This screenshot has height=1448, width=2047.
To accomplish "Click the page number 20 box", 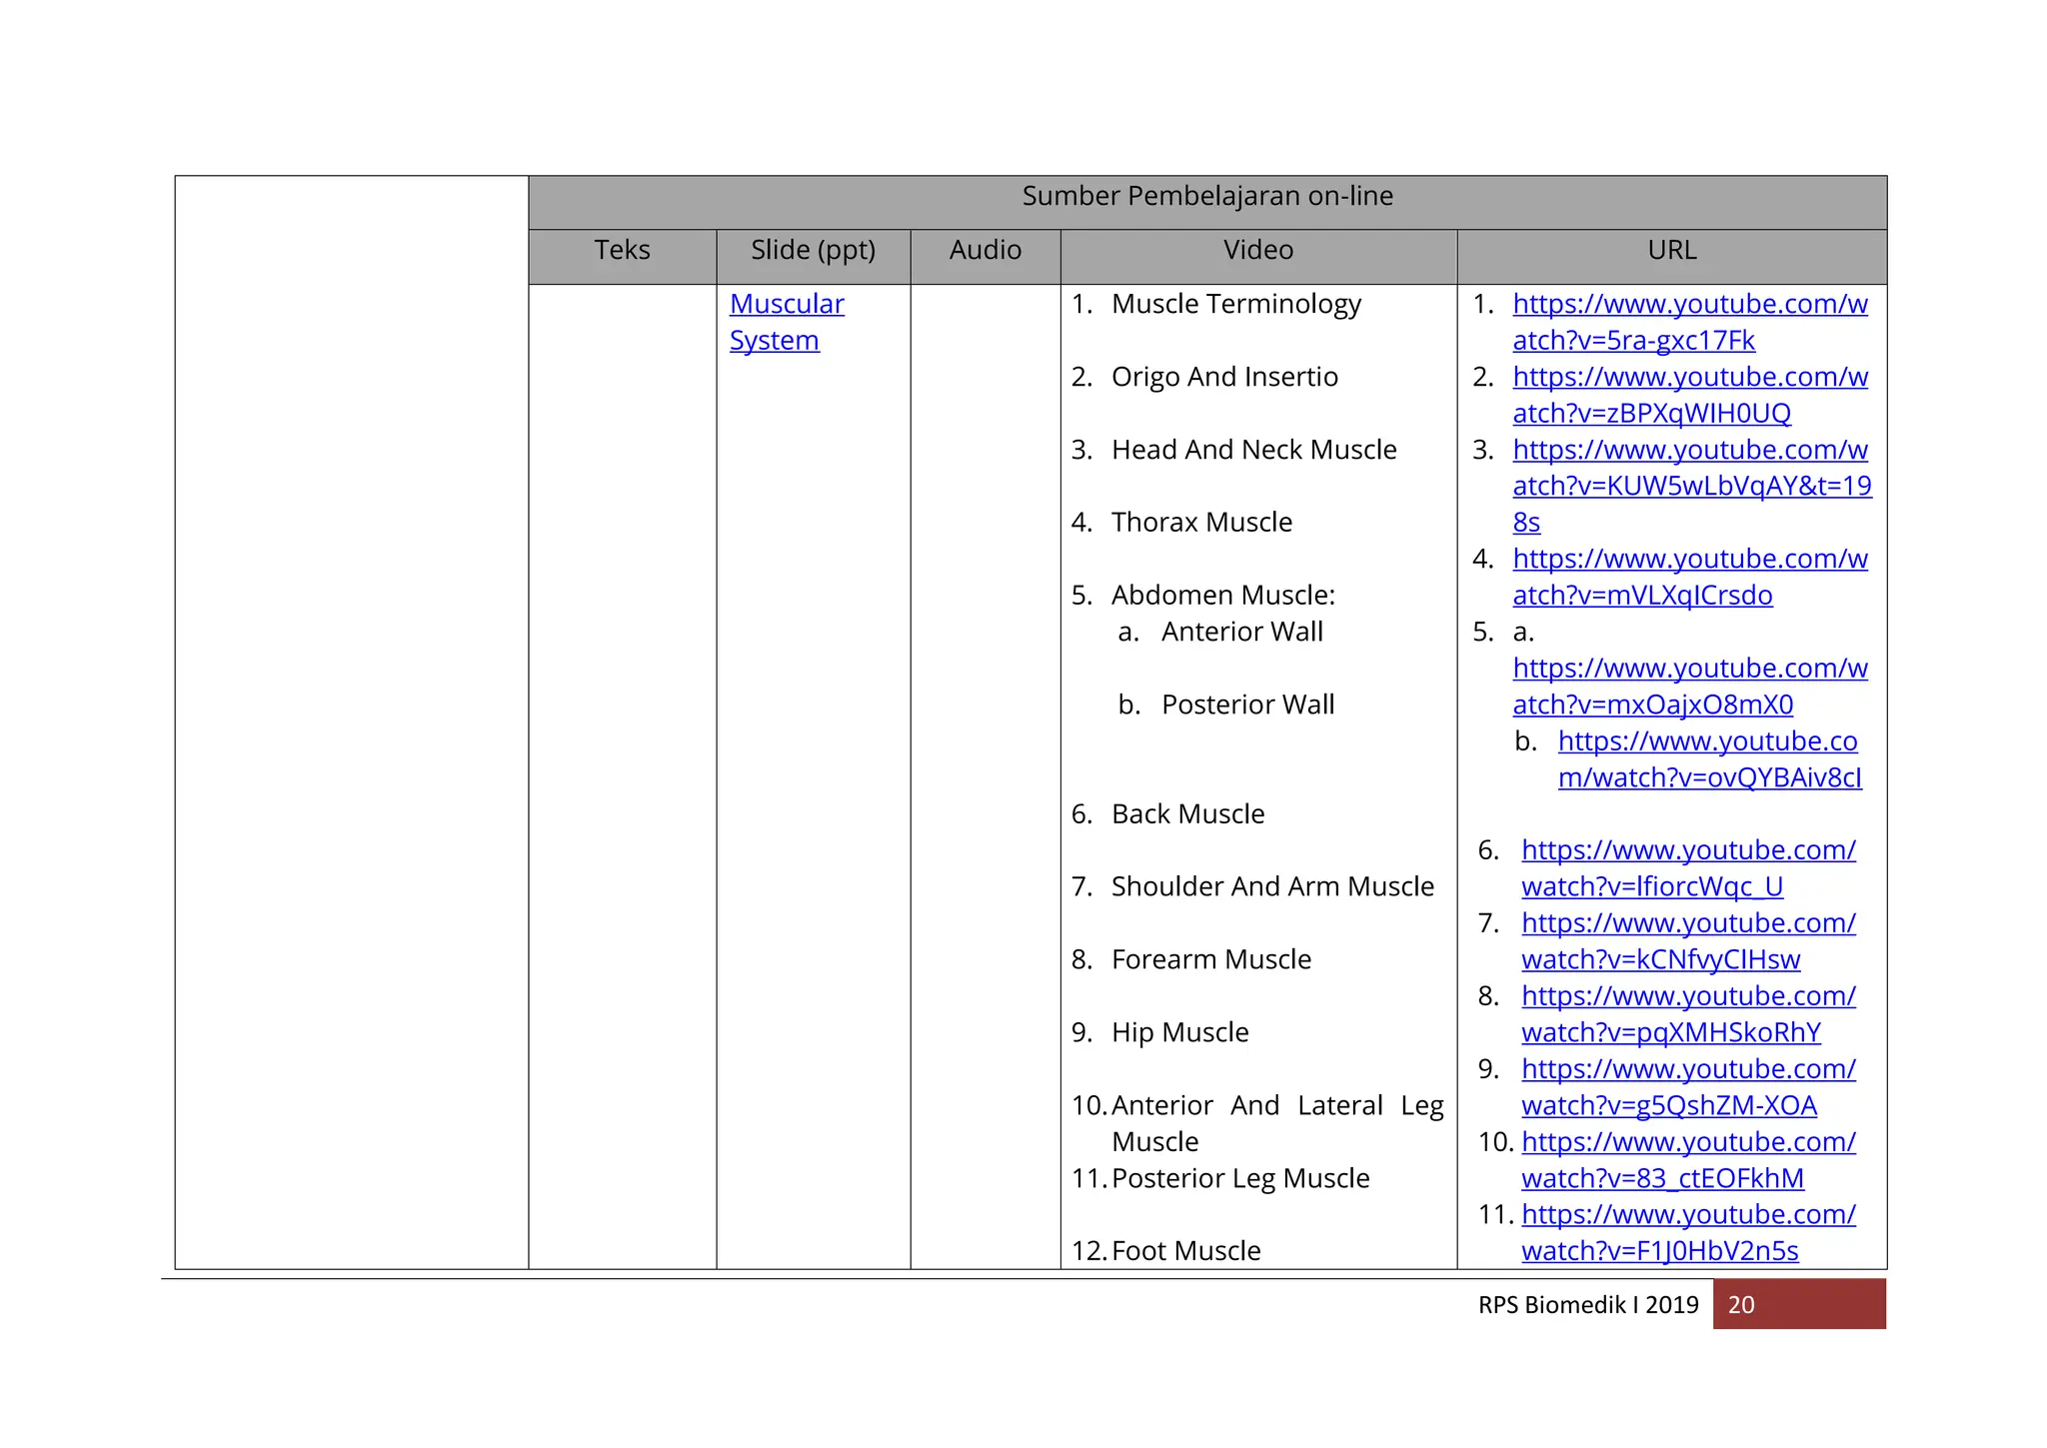I will tap(1798, 1304).
